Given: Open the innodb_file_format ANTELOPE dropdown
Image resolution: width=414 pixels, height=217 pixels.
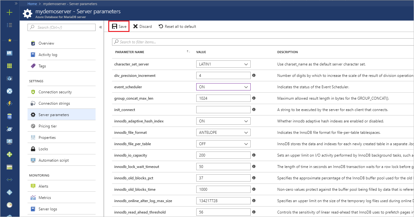Looking at the screenshot, I should pos(223,133).
